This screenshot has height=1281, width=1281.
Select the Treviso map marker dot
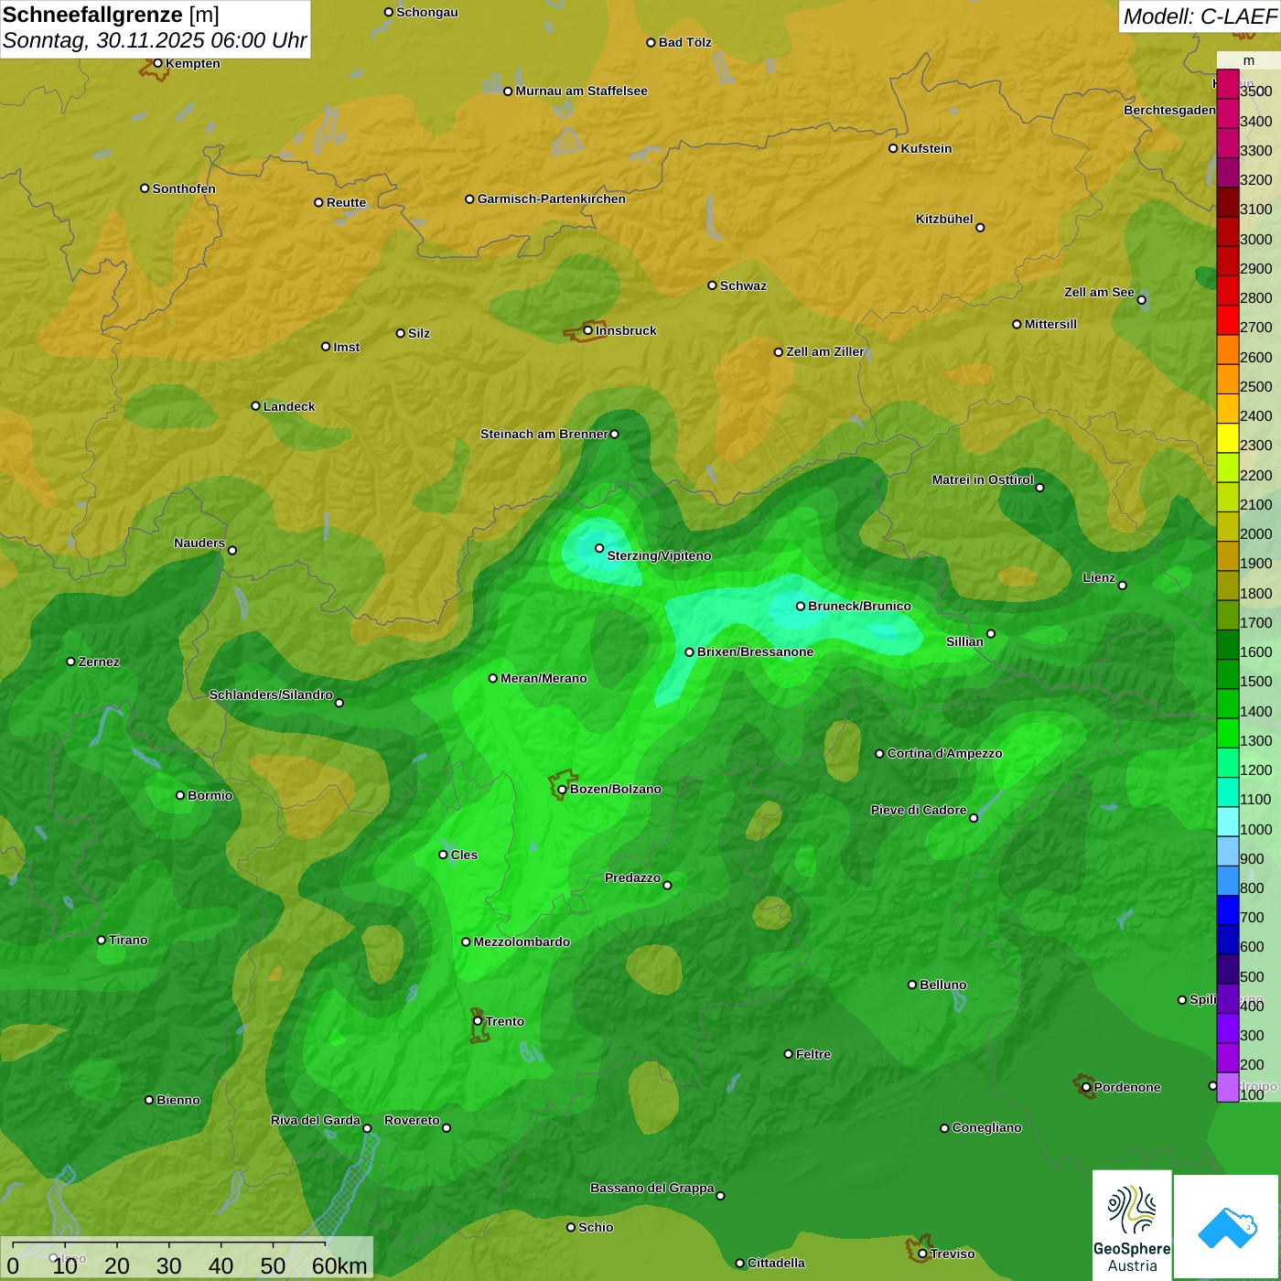point(922,1254)
